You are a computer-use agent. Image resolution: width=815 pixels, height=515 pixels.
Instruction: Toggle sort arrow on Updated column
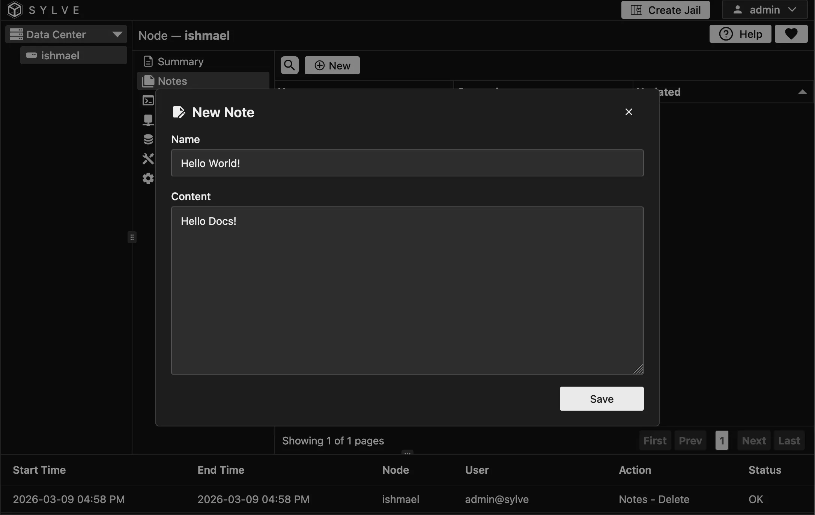802,92
